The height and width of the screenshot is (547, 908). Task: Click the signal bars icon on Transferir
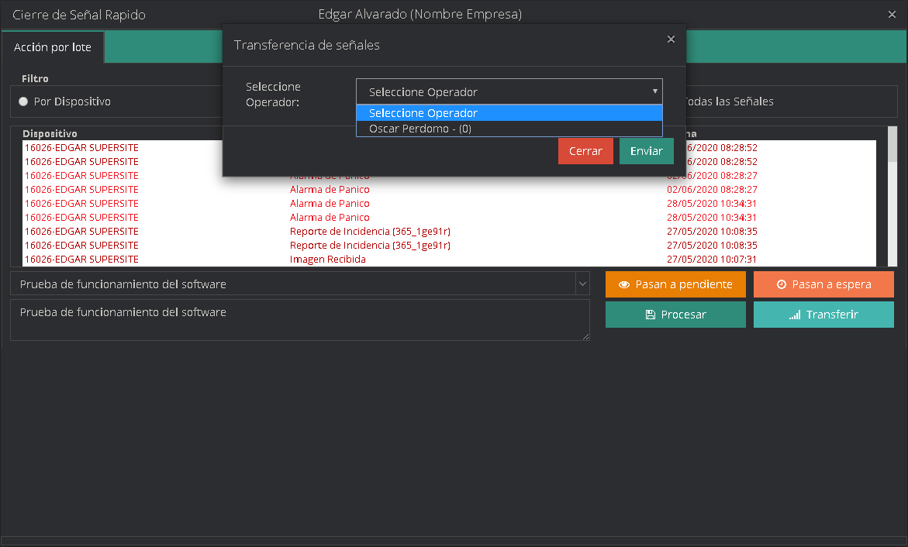click(x=794, y=315)
